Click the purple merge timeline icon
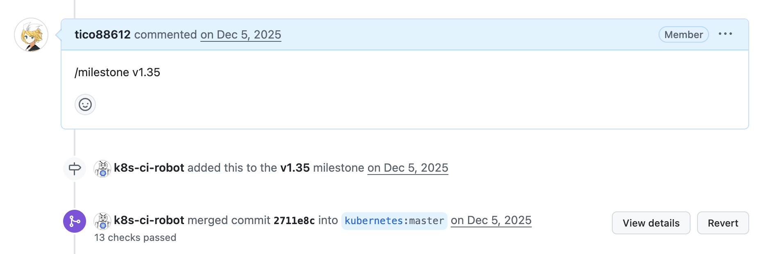 pos(75,221)
